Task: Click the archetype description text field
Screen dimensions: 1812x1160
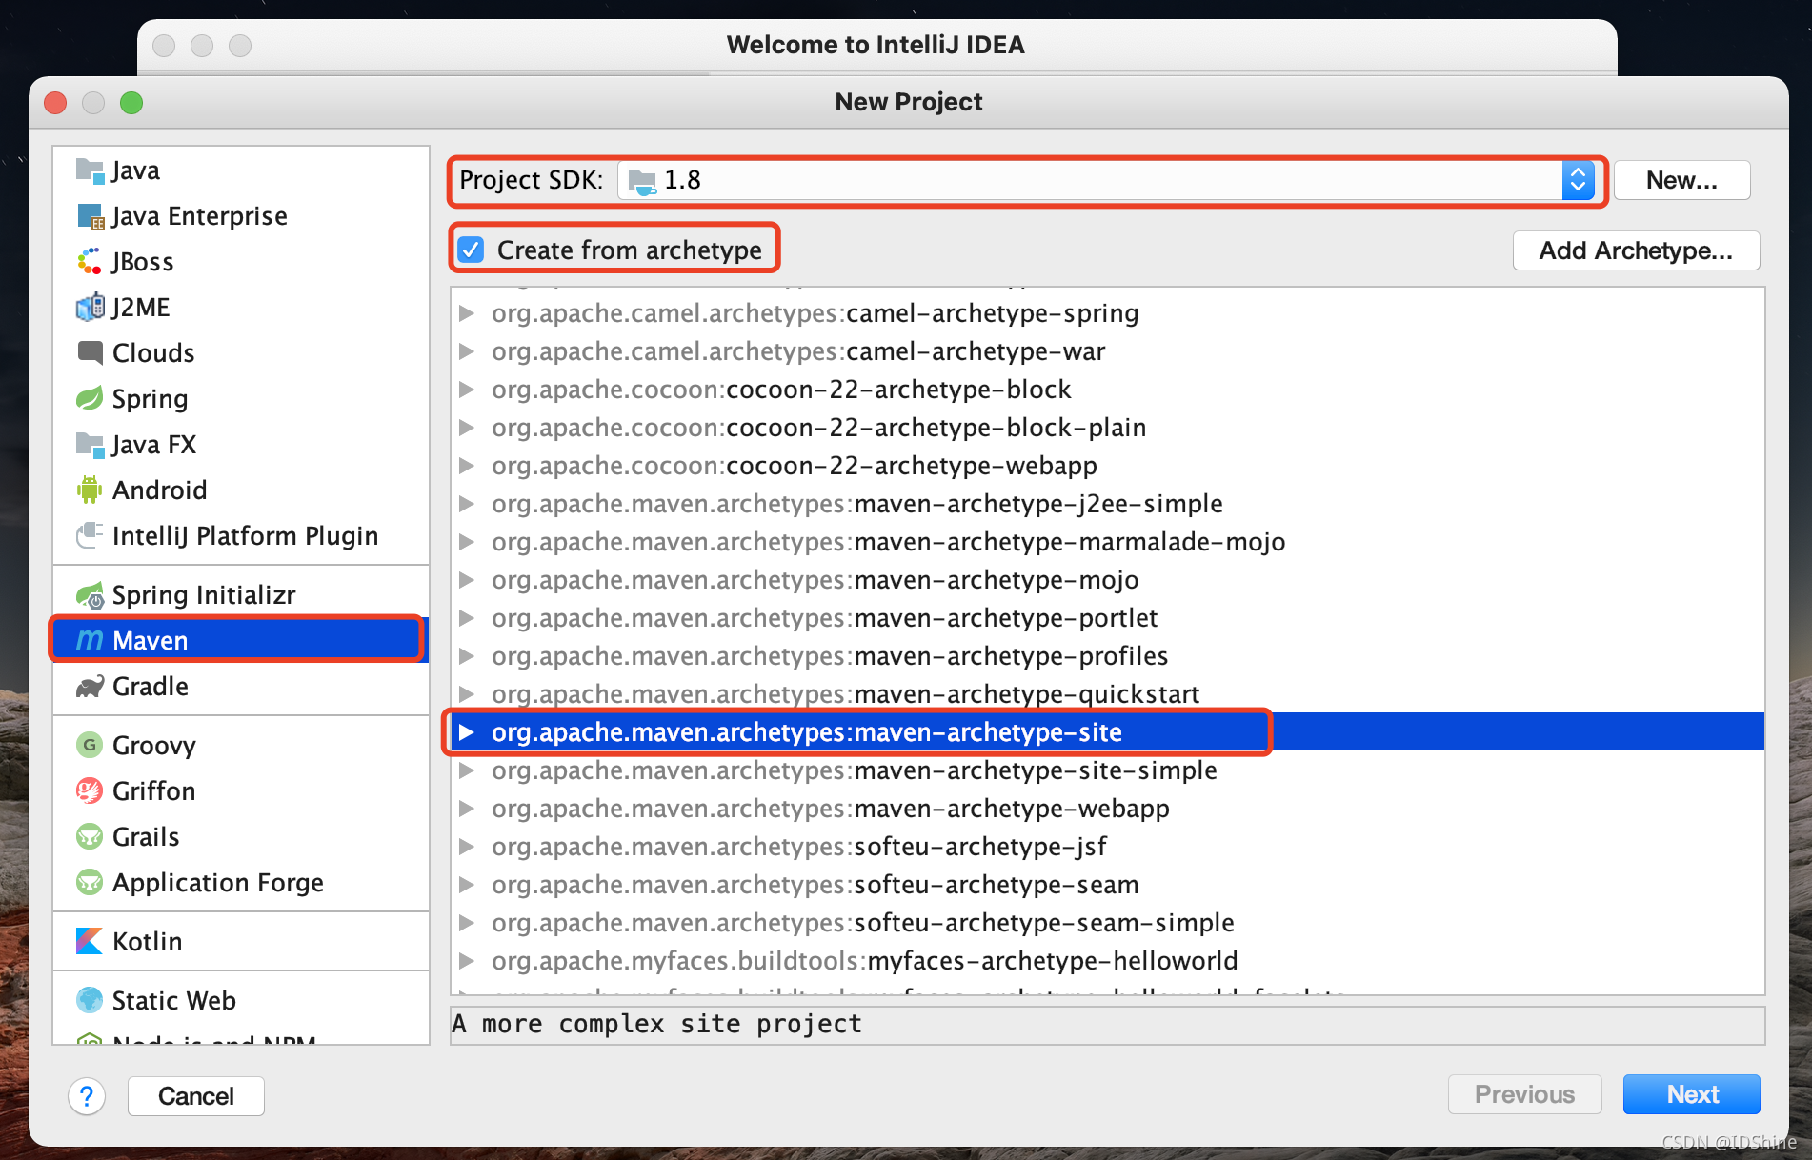Action: 1107,1025
